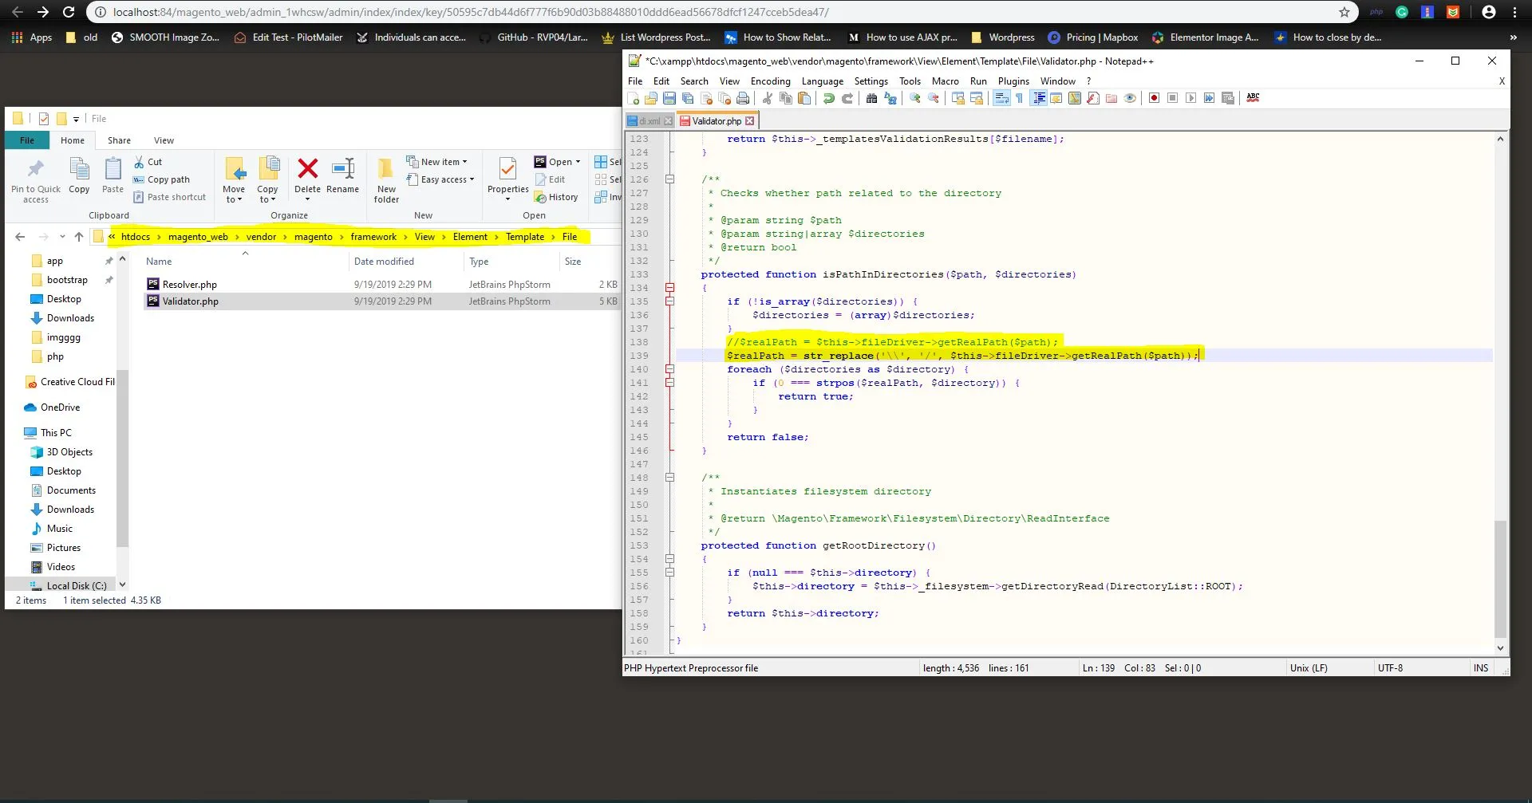
Task: Open Find with the binoculars icon
Action: [871, 98]
